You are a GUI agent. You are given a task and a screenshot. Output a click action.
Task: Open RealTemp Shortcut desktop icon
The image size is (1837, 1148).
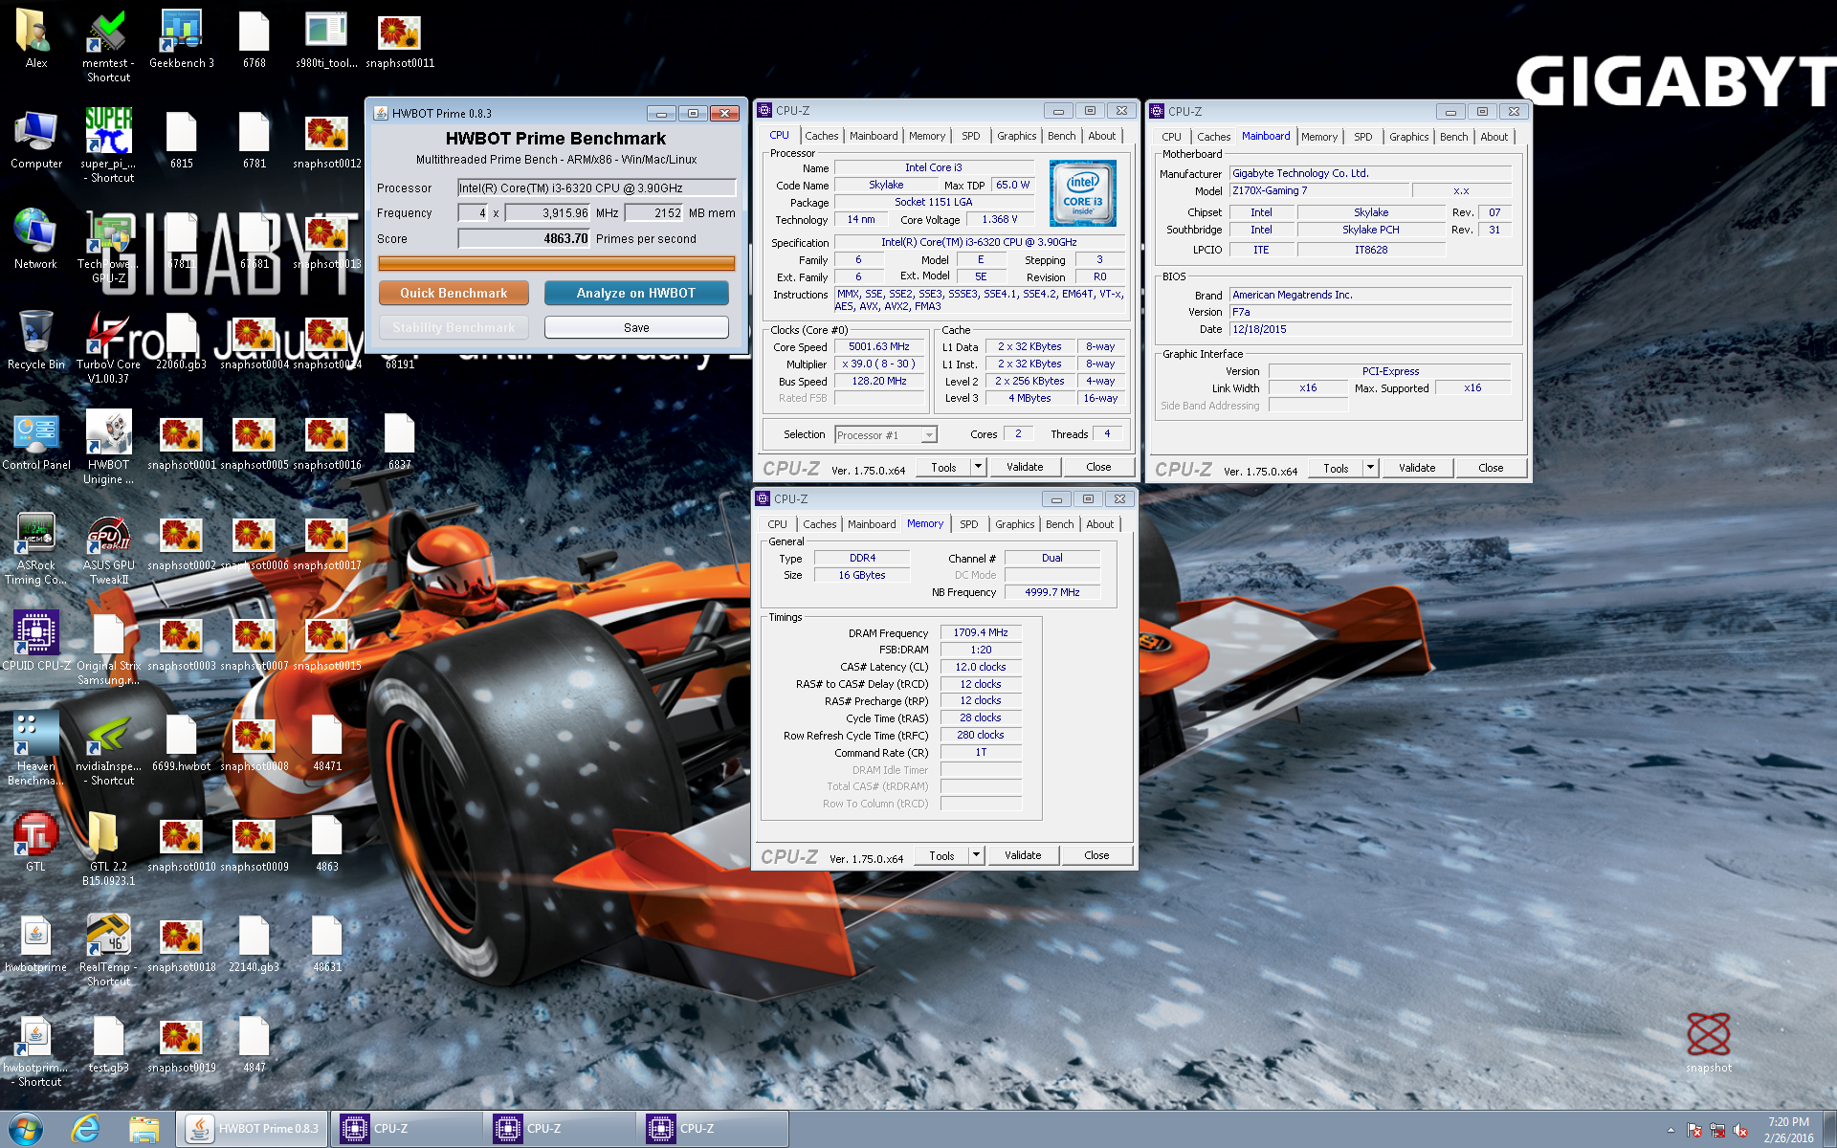coord(108,949)
